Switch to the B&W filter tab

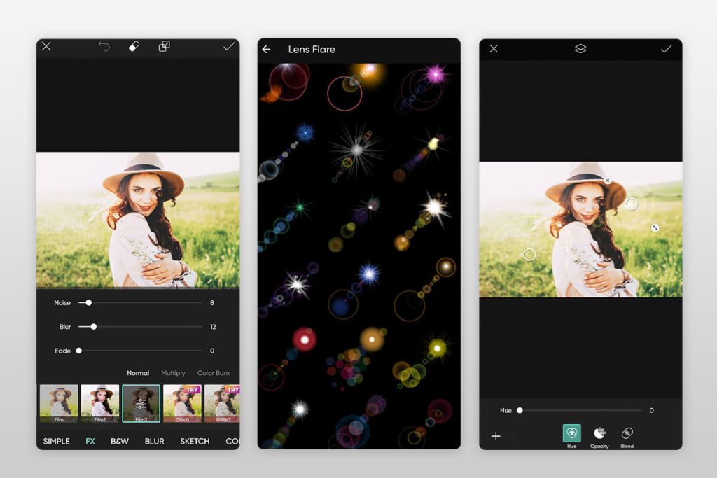119,441
